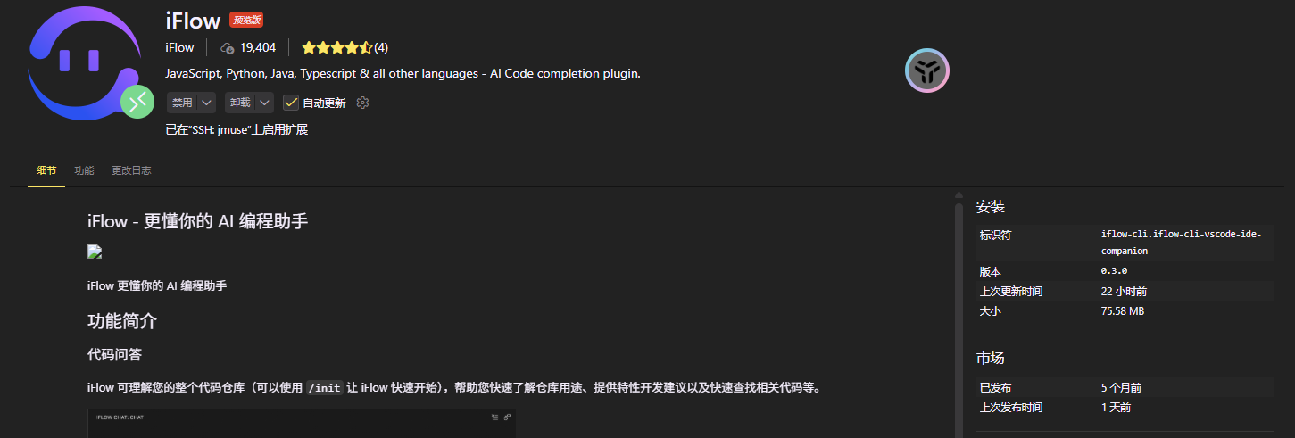Toggle the 自动更新 checkbox

pyautogui.click(x=291, y=103)
